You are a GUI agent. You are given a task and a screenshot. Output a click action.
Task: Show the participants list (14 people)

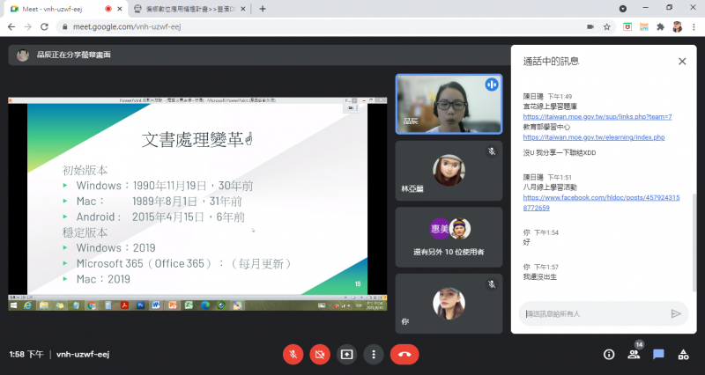pyautogui.click(x=634, y=355)
